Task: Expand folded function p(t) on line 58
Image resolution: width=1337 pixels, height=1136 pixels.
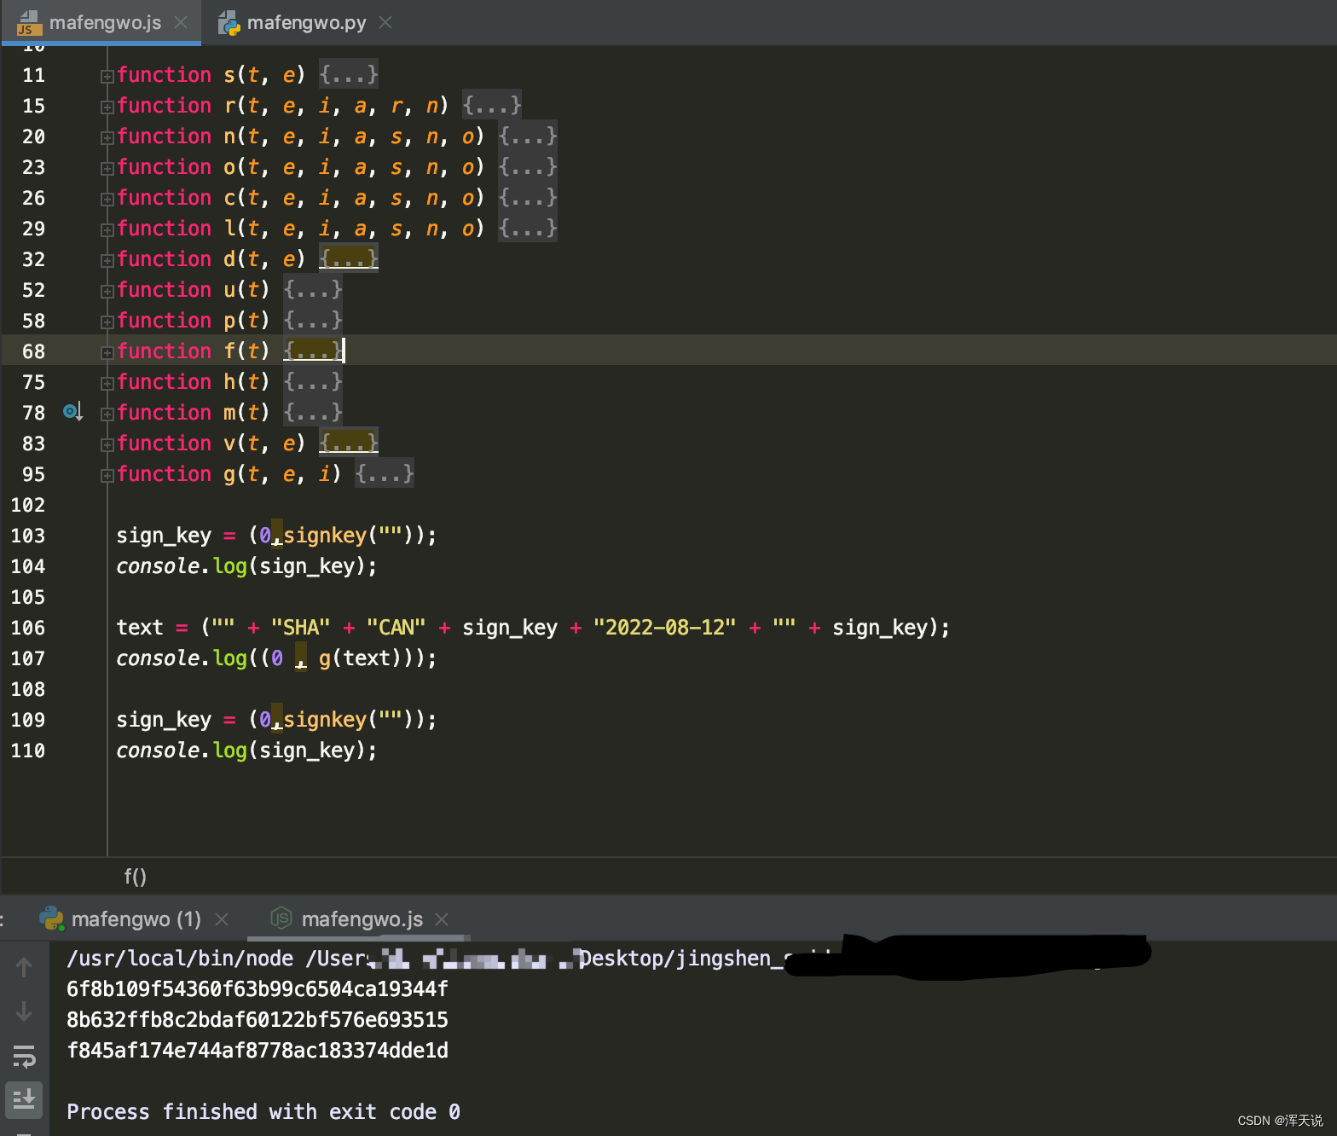Action: (107, 322)
